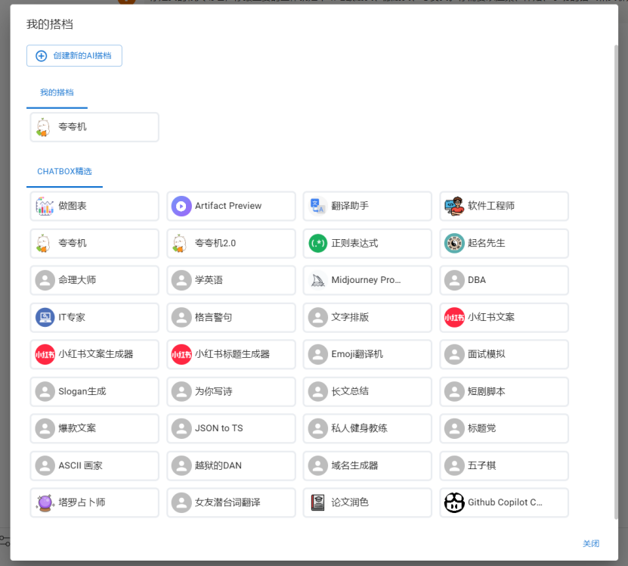Click the 塔罗占卜师 crystal ball icon
The image size is (628, 566).
[45, 503]
